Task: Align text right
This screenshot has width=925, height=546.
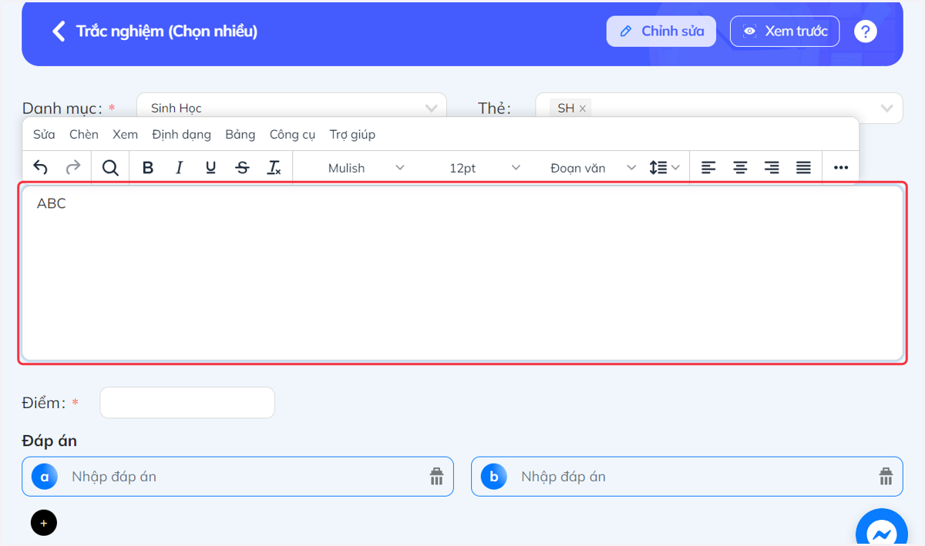Action: click(x=772, y=168)
